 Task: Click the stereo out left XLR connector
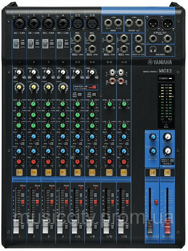click(153, 23)
